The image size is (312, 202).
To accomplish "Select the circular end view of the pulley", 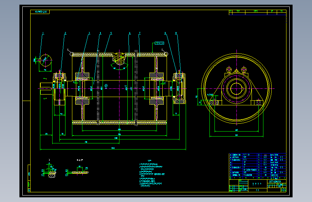I will point(236,89).
